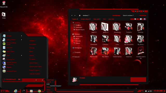The height and width of the screenshot is (93, 166).
Task: Open the Share with dropdown
Action: pyautogui.click(x=97, y=19)
